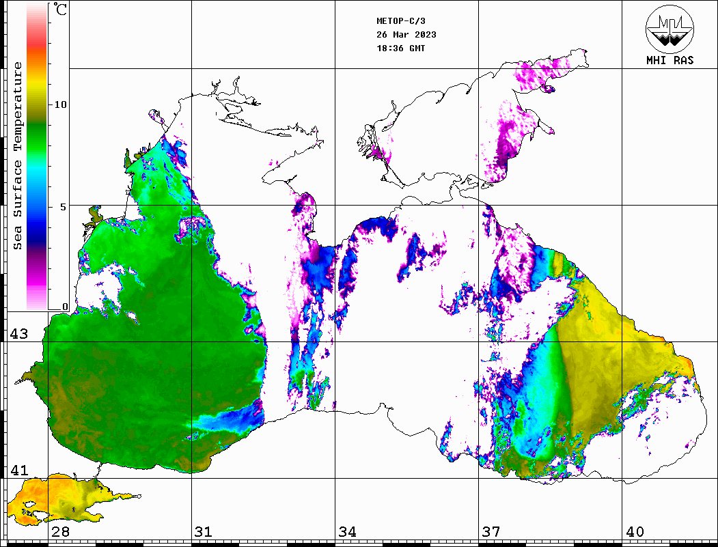This screenshot has width=718, height=547.
Task: Click latitude label 43
Action: pos(19,334)
